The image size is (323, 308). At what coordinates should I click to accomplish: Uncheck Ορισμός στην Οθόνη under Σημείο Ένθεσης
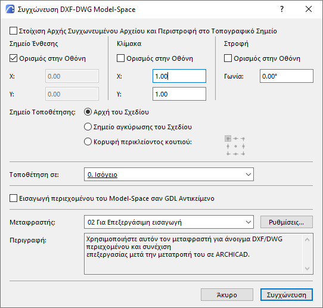[x=13, y=58]
